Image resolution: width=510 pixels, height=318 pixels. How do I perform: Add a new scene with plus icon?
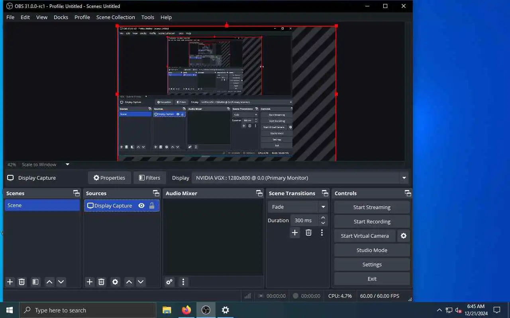(x=10, y=282)
